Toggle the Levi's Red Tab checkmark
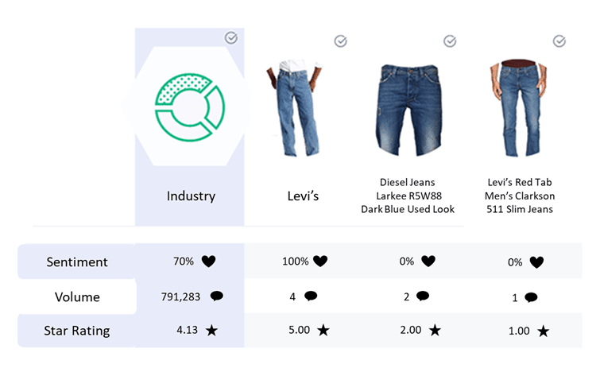Screen dimensions: 600x368 coord(559,41)
